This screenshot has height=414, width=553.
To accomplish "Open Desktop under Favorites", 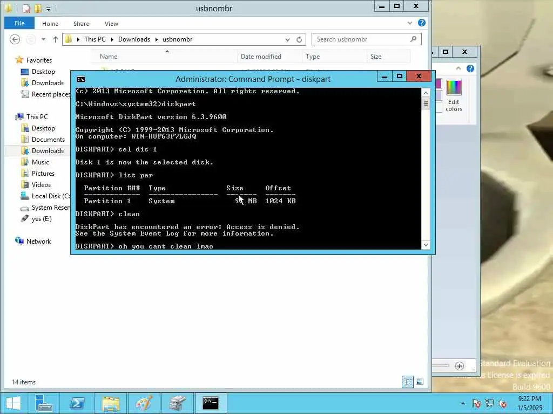I will pyautogui.click(x=43, y=72).
